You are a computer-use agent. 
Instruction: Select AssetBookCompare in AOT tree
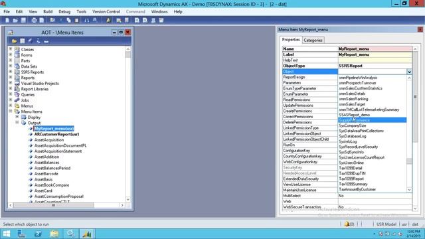point(52,185)
